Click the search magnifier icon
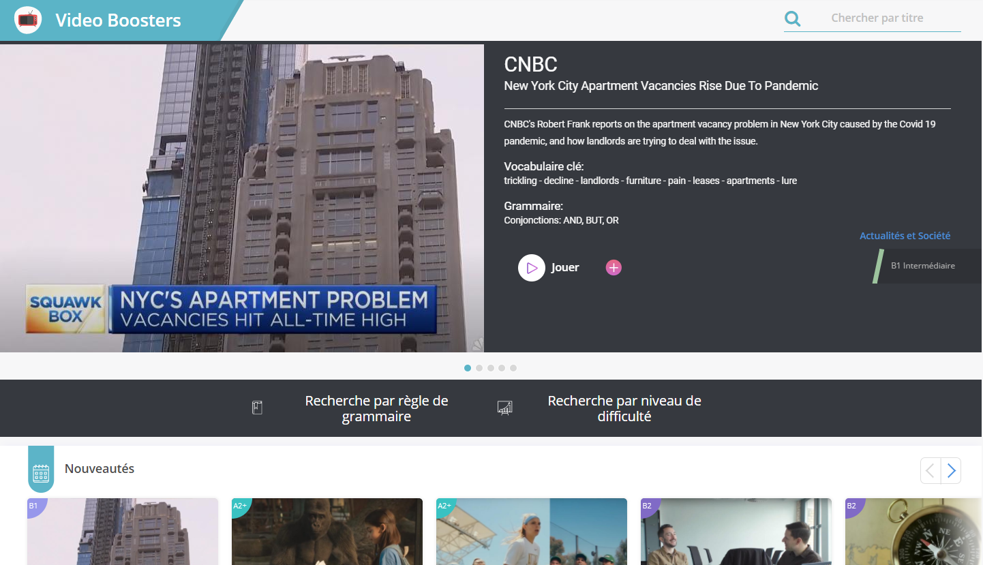The image size is (983, 565). 792,18
